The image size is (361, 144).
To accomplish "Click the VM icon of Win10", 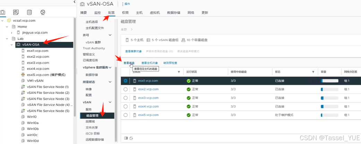I will coord(23,117).
